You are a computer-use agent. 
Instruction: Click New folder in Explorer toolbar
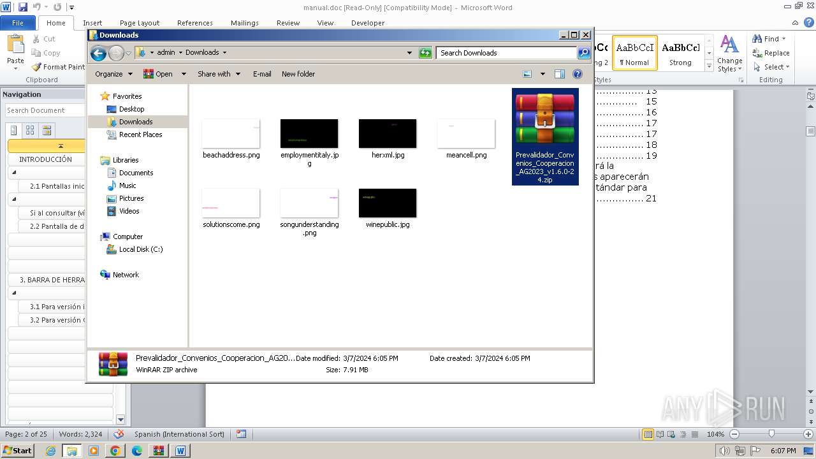pyautogui.click(x=298, y=74)
